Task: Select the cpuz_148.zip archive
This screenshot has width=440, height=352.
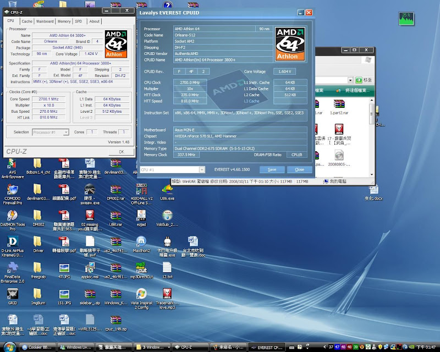Action: point(116,323)
